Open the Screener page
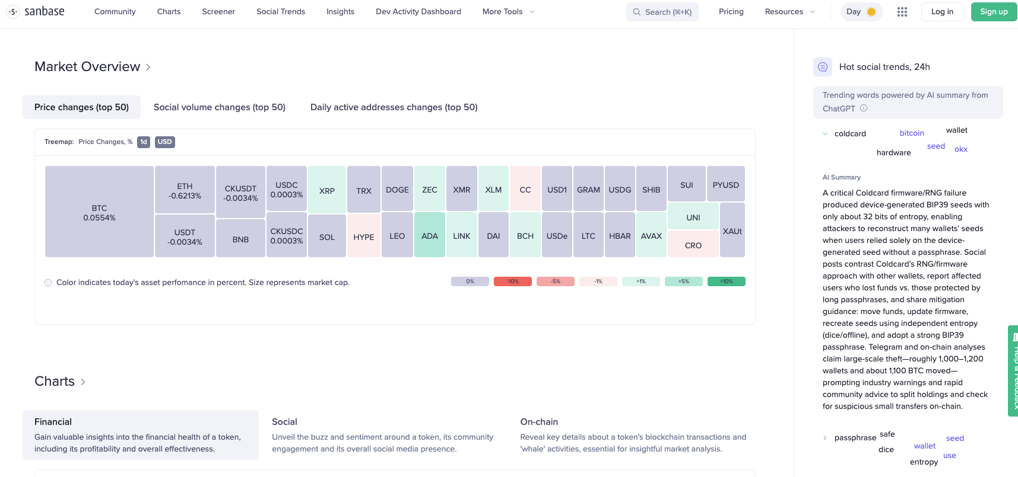The height and width of the screenshot is (477, 1018). tap(218, 12)
